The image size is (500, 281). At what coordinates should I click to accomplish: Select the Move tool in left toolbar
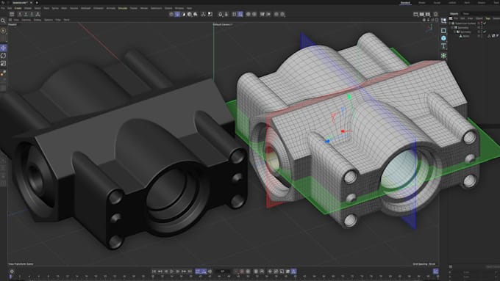(4, 48)
